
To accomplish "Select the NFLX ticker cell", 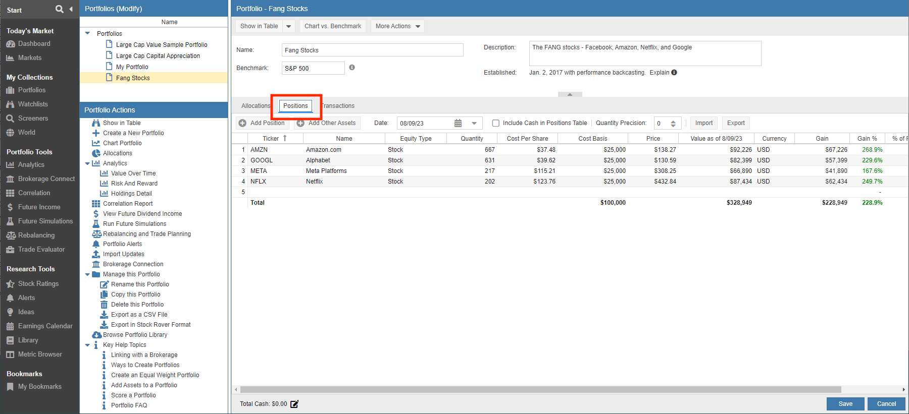I will pos(275,182).
